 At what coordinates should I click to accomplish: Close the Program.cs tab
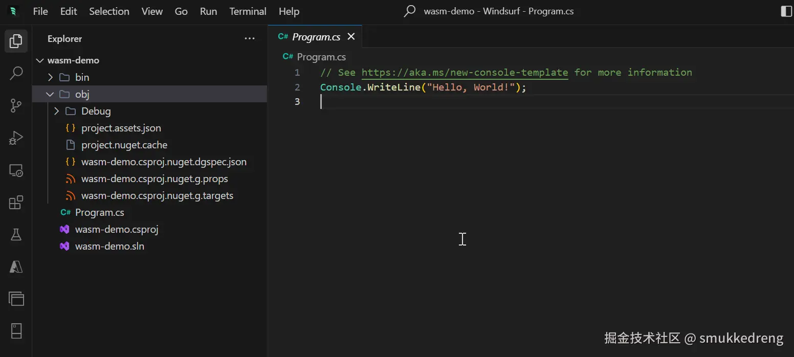[351, 36]
